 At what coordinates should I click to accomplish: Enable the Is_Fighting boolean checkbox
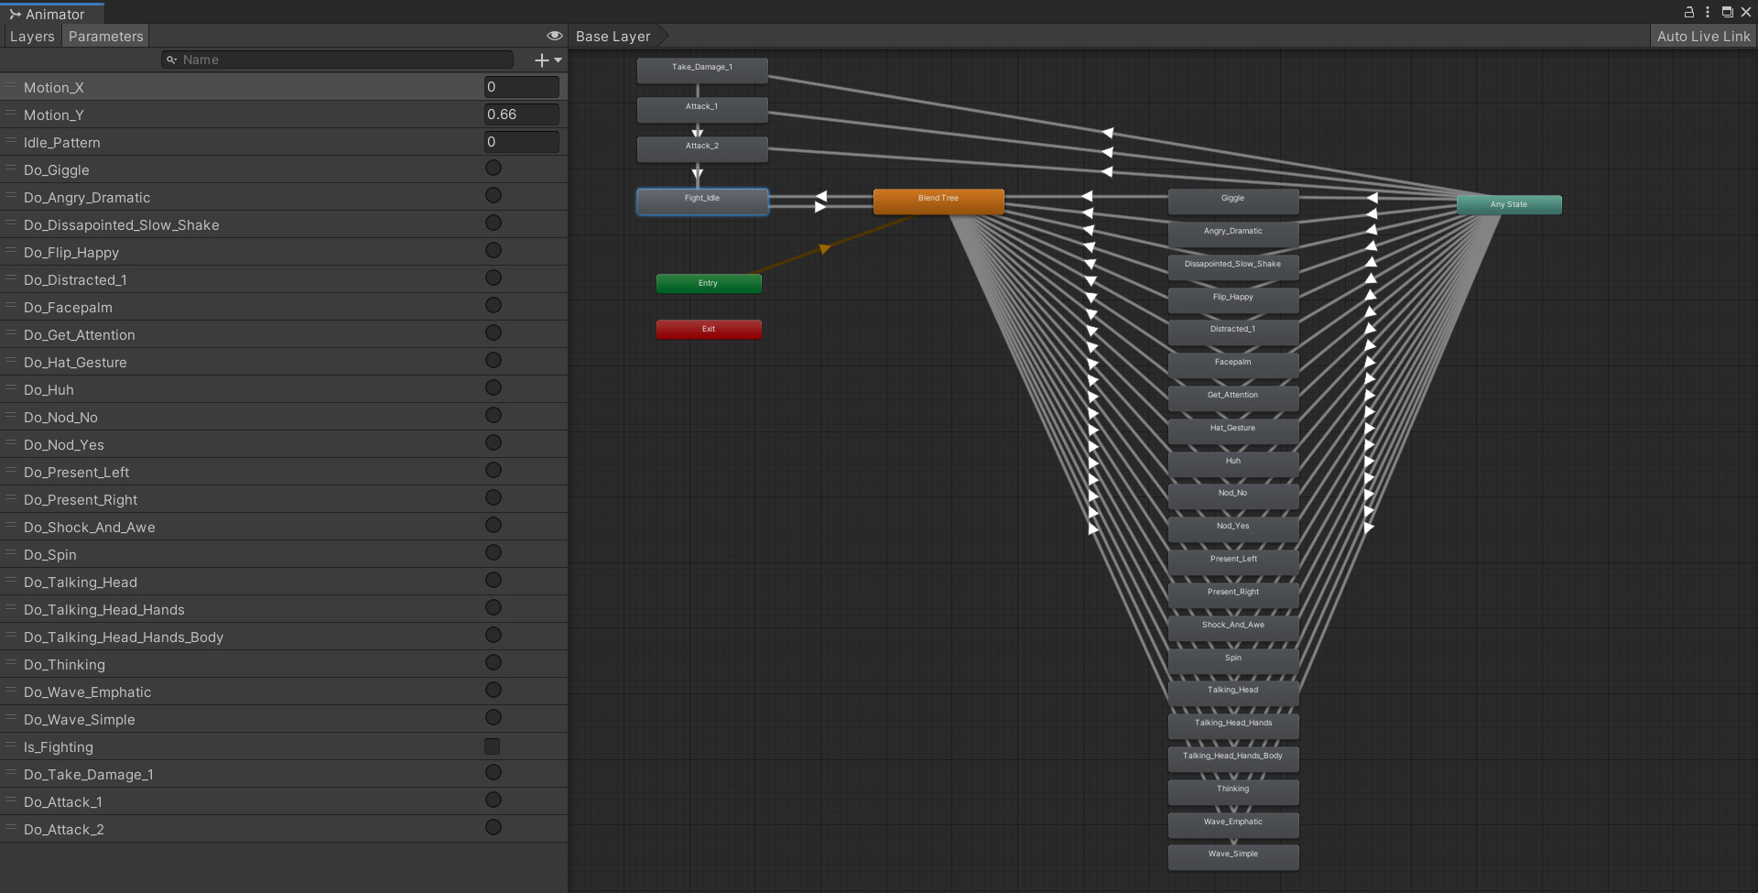pyautogui.click(x=493, y=746)
